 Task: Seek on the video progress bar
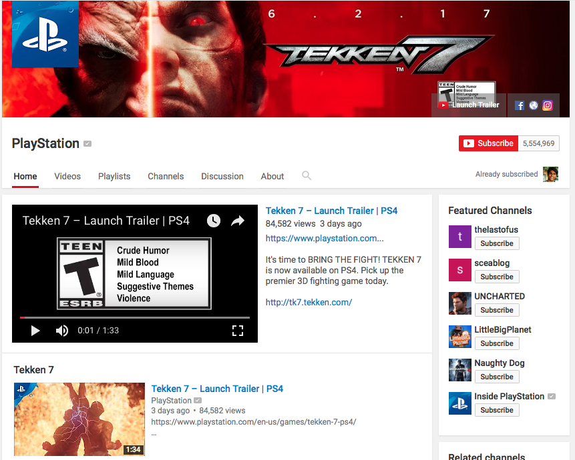point(135,317)
